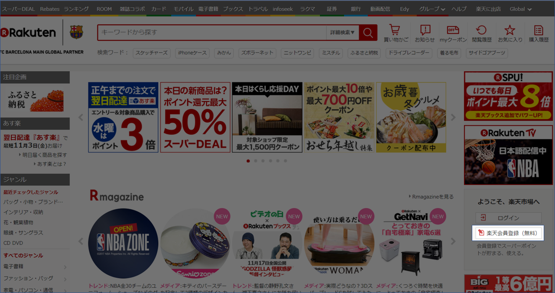Screen dimensions: 555x293
Task: Open the ふるさと納税 promotion image
Action: point(35,100)
